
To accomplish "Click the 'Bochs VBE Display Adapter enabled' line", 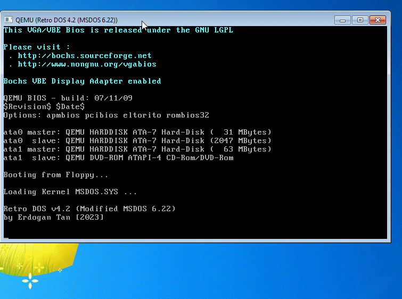I will pos(82,81).
